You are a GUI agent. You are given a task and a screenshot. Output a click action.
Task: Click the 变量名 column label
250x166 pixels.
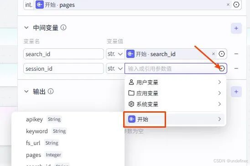[31, 41]
